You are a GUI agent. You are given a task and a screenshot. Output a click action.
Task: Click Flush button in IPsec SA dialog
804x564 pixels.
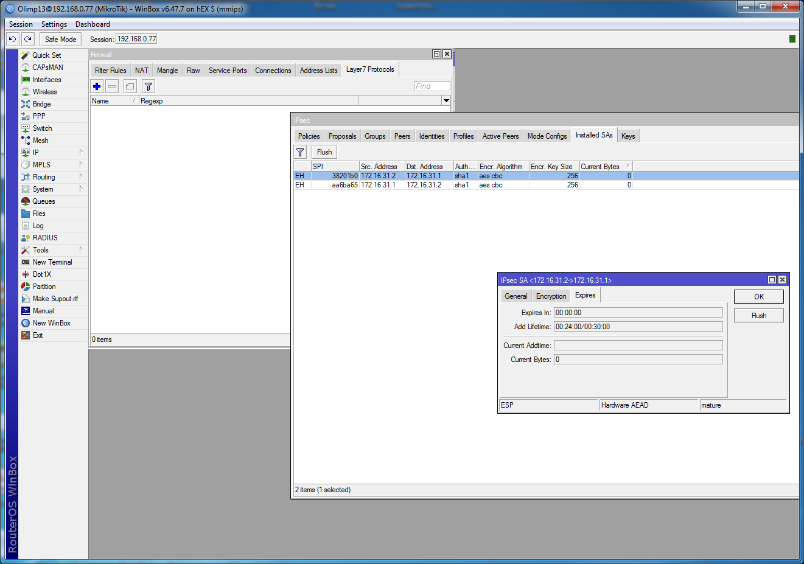tap(759, 316)
